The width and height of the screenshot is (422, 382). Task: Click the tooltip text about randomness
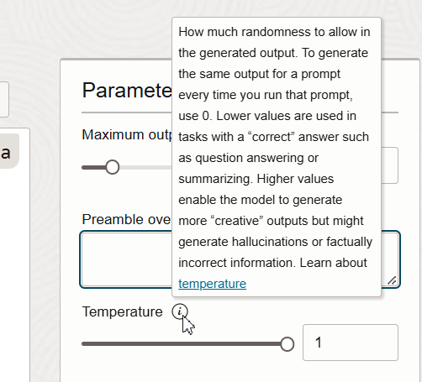pos(274,32)
